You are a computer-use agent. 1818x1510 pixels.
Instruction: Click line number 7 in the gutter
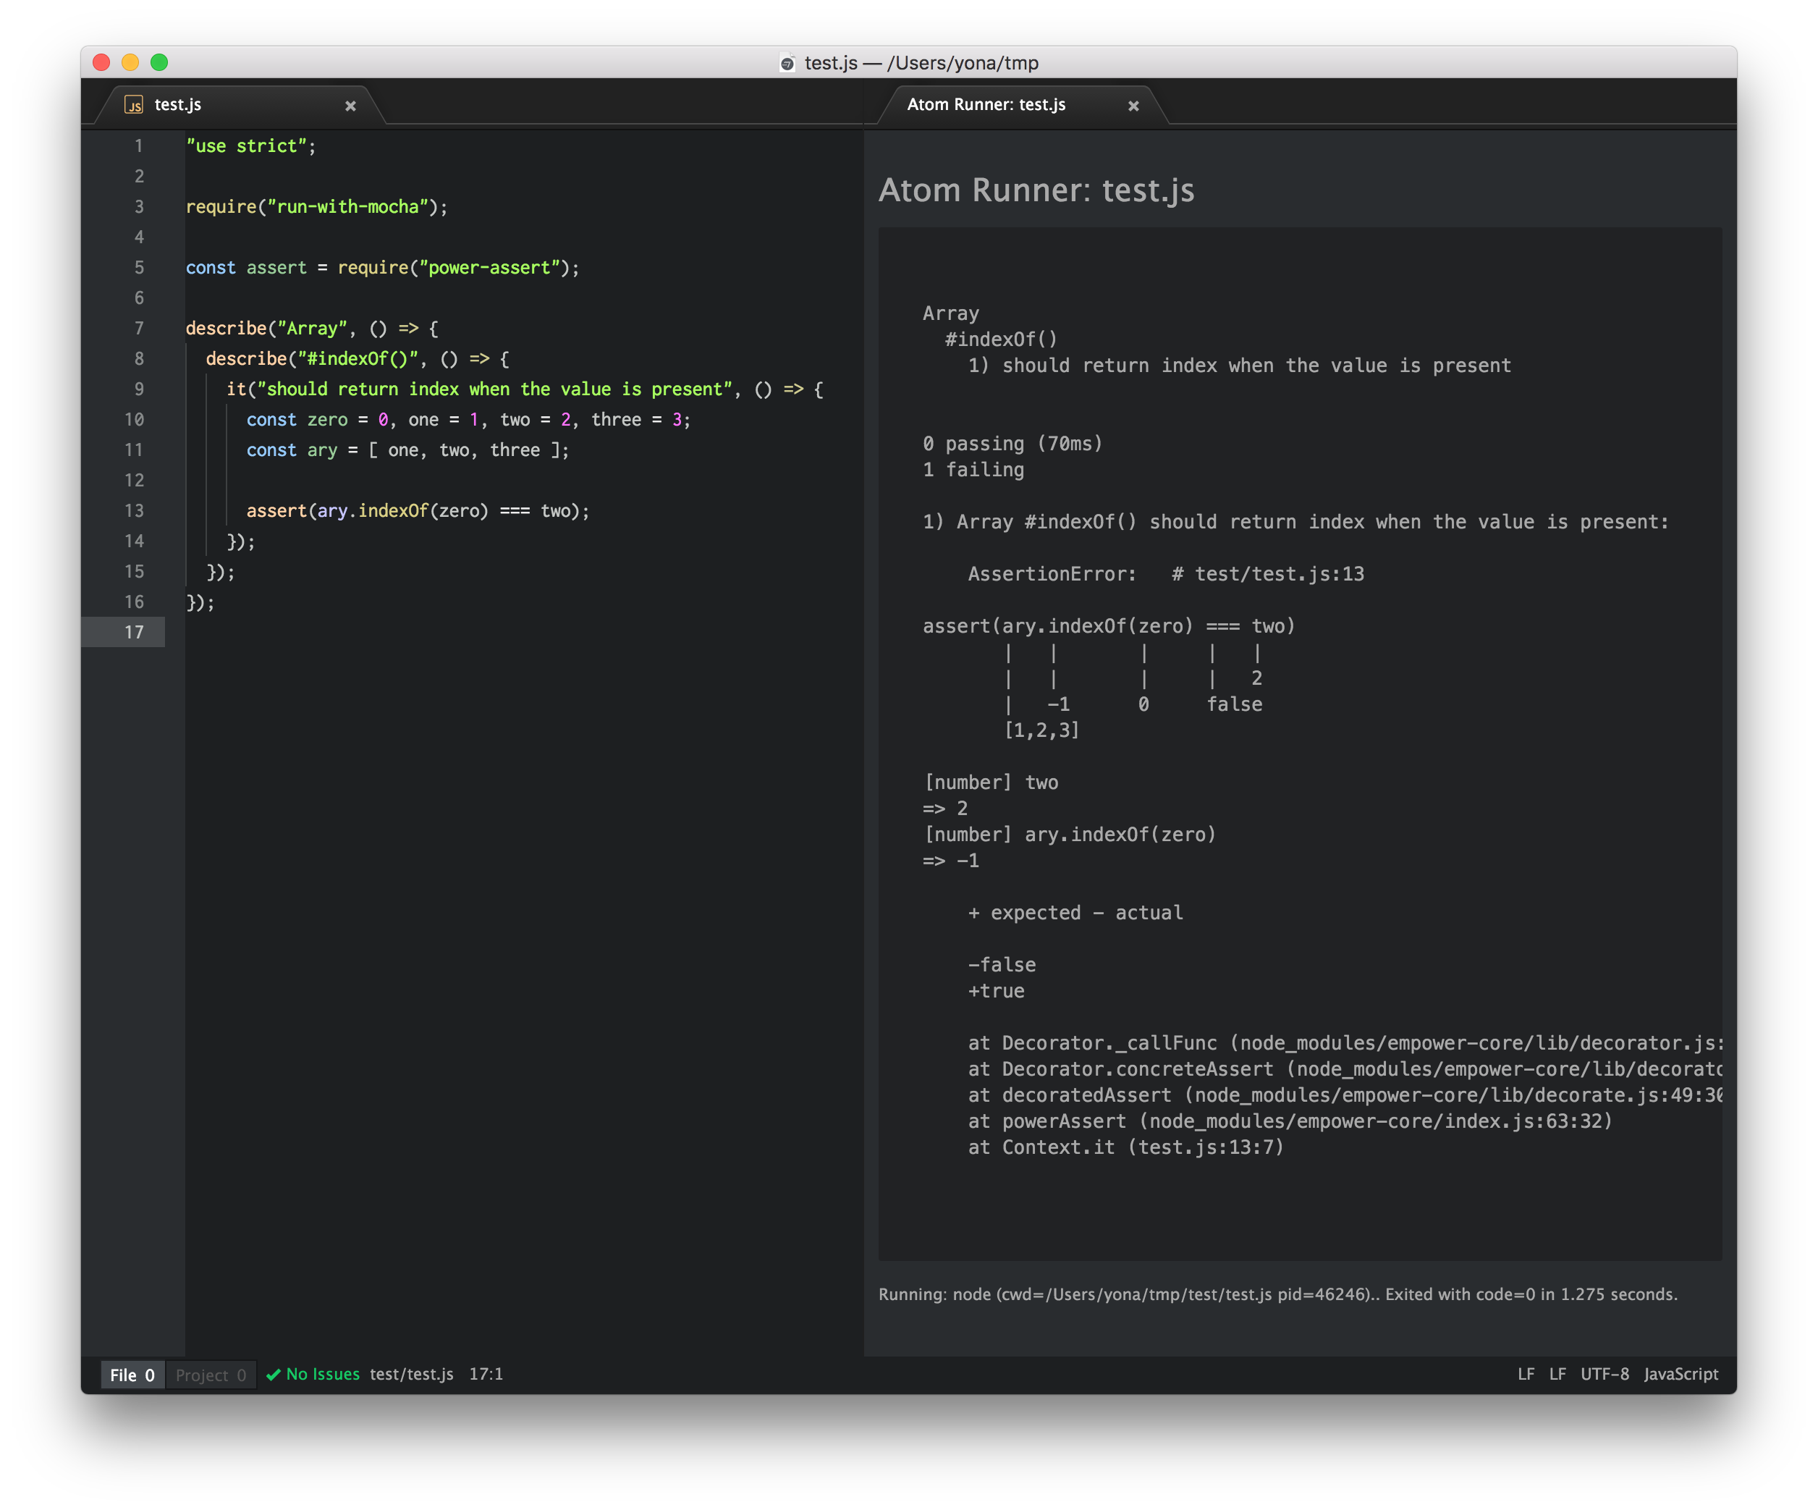[138, 328]
